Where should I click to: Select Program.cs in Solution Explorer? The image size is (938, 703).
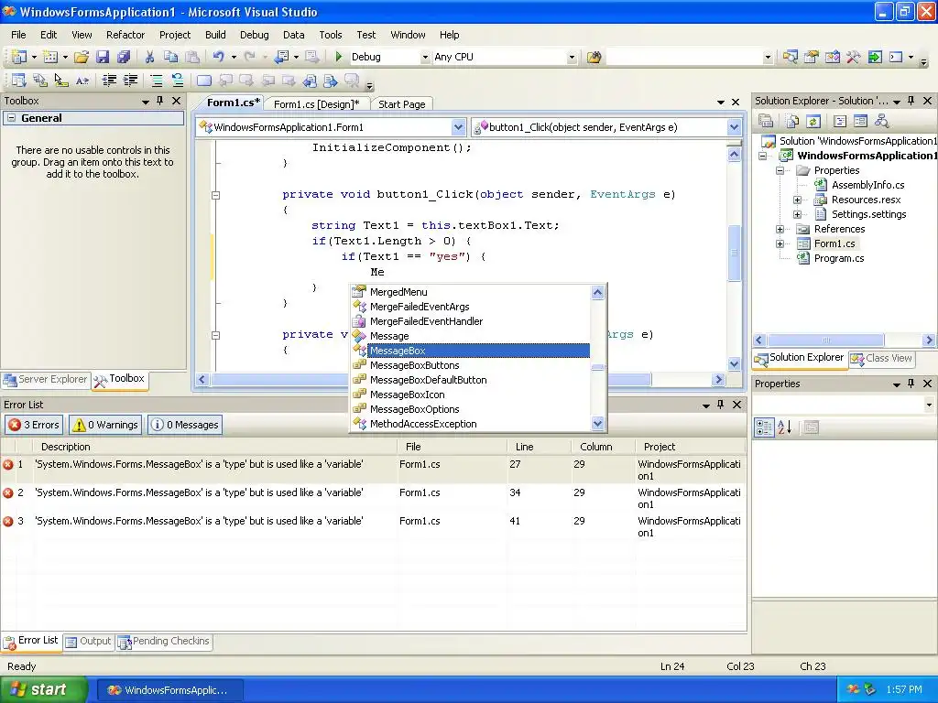839,258
